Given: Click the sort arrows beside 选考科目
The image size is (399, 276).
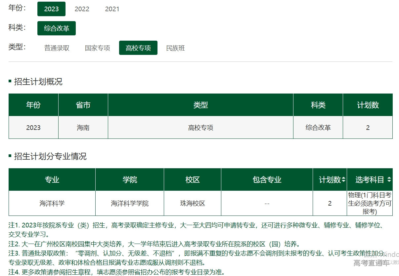Looking at the screenshot, I should point(389,180).
